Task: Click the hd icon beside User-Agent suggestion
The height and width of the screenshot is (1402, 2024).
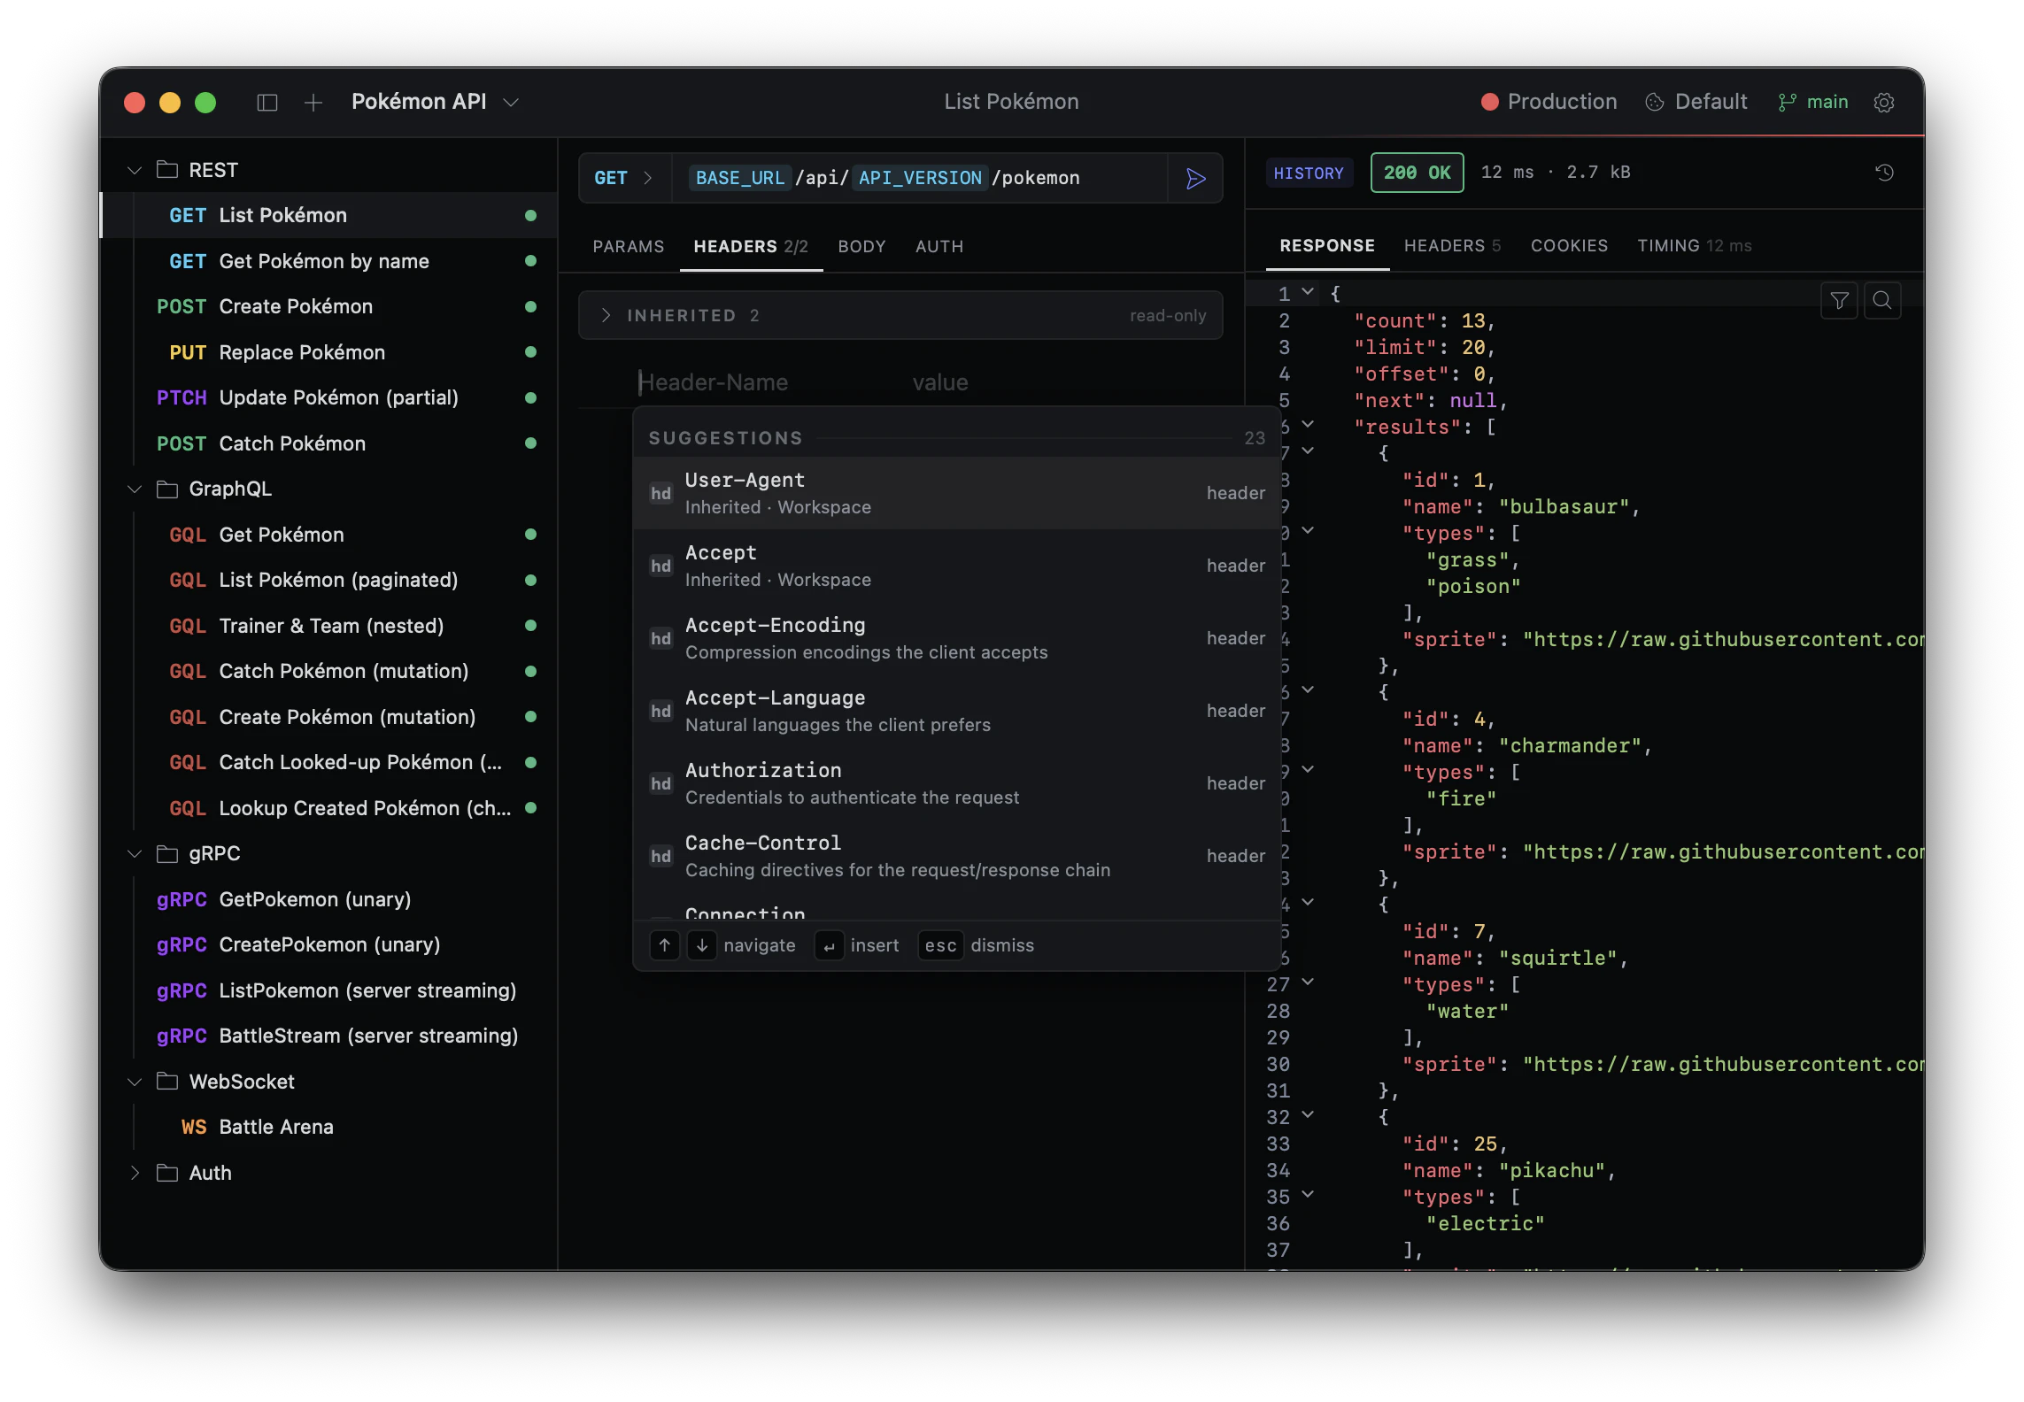Action: 661,493
